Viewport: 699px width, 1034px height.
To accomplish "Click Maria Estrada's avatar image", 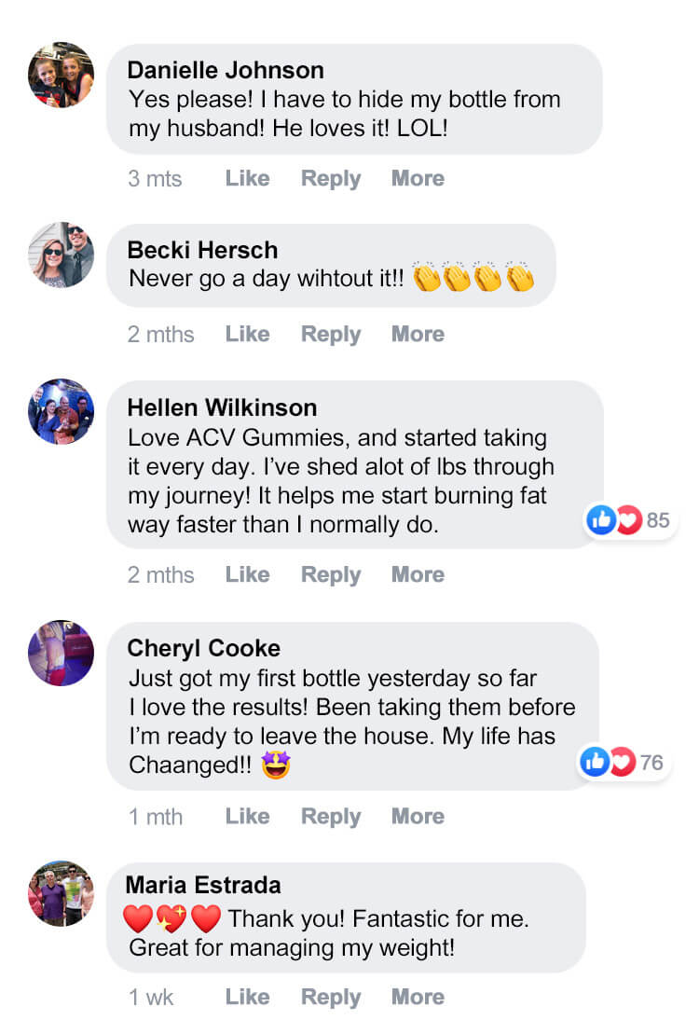I will tap(61, 893).
